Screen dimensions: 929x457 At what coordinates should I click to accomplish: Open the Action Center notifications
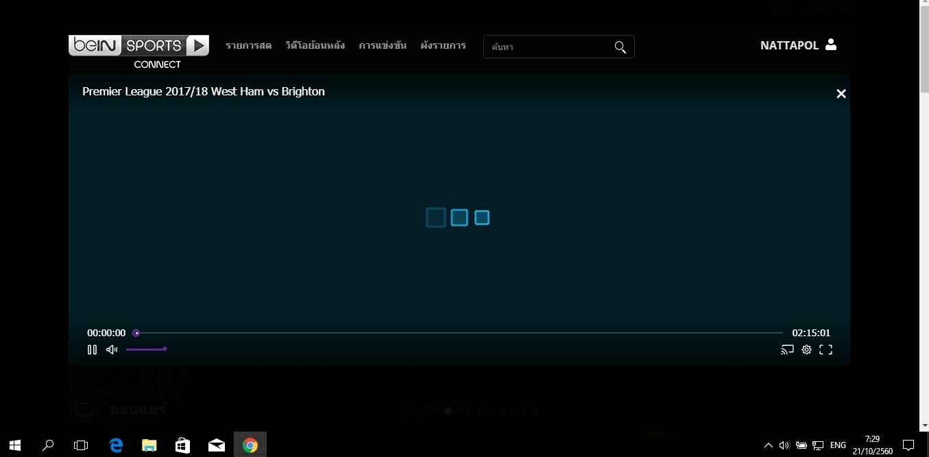(908, 445)
